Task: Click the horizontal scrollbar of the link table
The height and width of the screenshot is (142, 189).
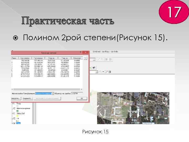Action: tap(47, 89)
